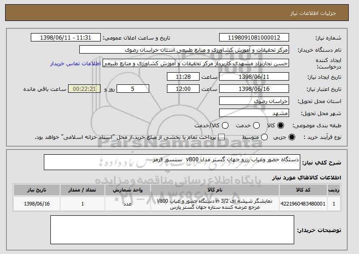
Task: Click the نوع فرآیند خرید label
Action: pos(322,137)
